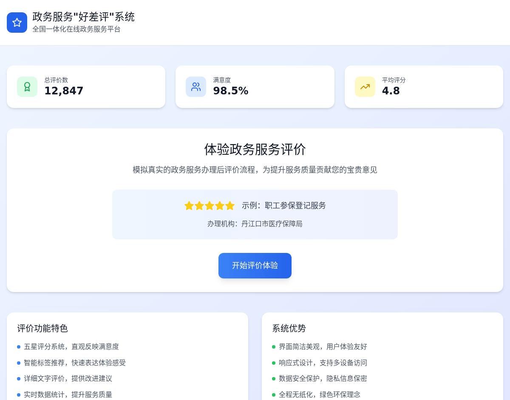Image resolution: width=510 pixels, height=400 pixels.
Task: Select the third yellow rating star
Action: 210,206
